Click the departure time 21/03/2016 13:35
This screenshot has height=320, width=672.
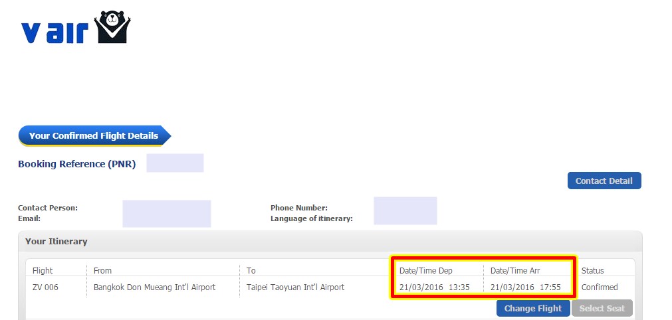click(x=435, y=287)
